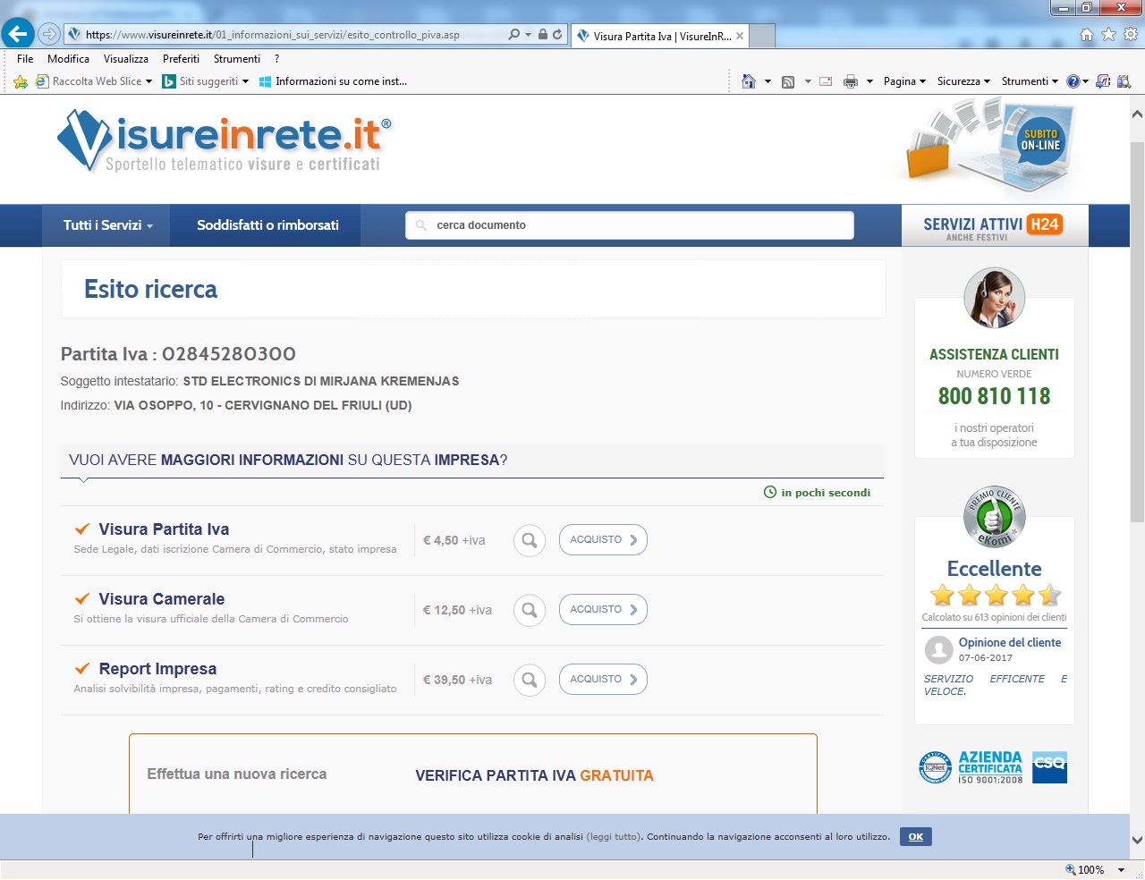Click the Servizi Attivi H24 banner

[x=995, y=226]
